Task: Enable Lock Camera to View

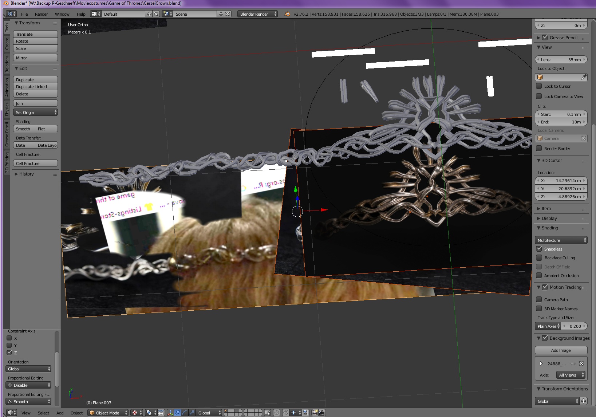Action: point(539,97)
